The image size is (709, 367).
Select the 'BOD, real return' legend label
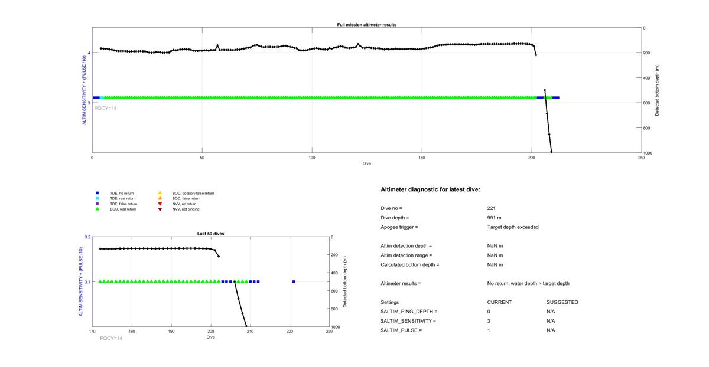coord(123,209)
